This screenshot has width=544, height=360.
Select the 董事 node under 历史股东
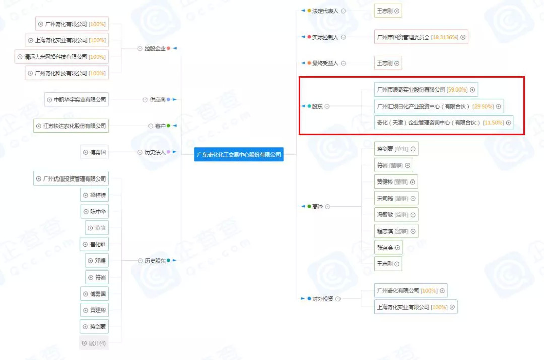(97, 228)
